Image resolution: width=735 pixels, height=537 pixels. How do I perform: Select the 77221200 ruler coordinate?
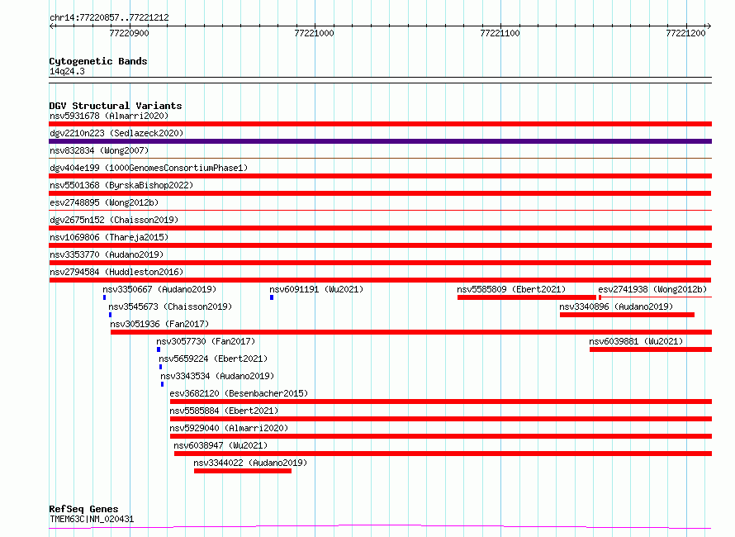click(x=685, y=33)
